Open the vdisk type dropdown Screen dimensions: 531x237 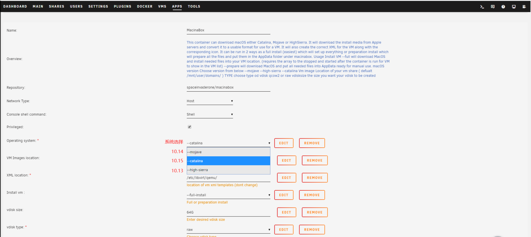coord(228,230)
